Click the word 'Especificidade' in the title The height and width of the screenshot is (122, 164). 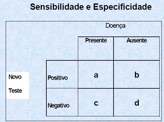pos(122,7)
